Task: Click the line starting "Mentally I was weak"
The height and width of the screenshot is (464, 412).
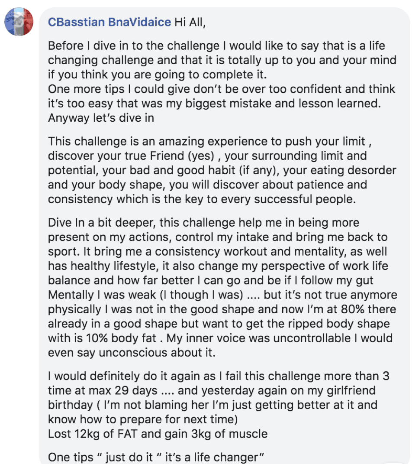Action: [222, 295]
